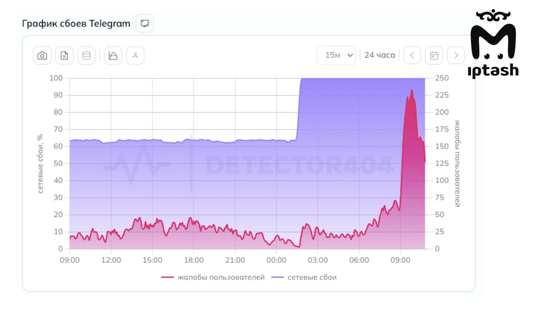Image resolution: width=550 pixels, height=309 pixels.
Task: Go to next time period arrow
Action: coord(456,55)
